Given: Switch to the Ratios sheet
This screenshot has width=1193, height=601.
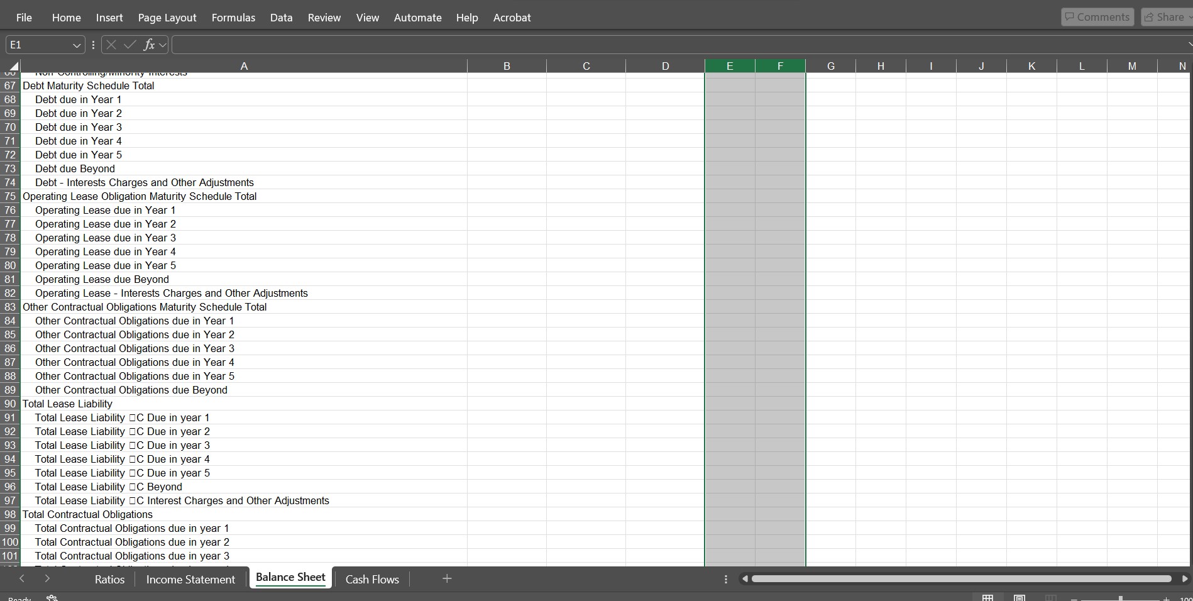Looking at the screenshot, I should coord(109,579).
